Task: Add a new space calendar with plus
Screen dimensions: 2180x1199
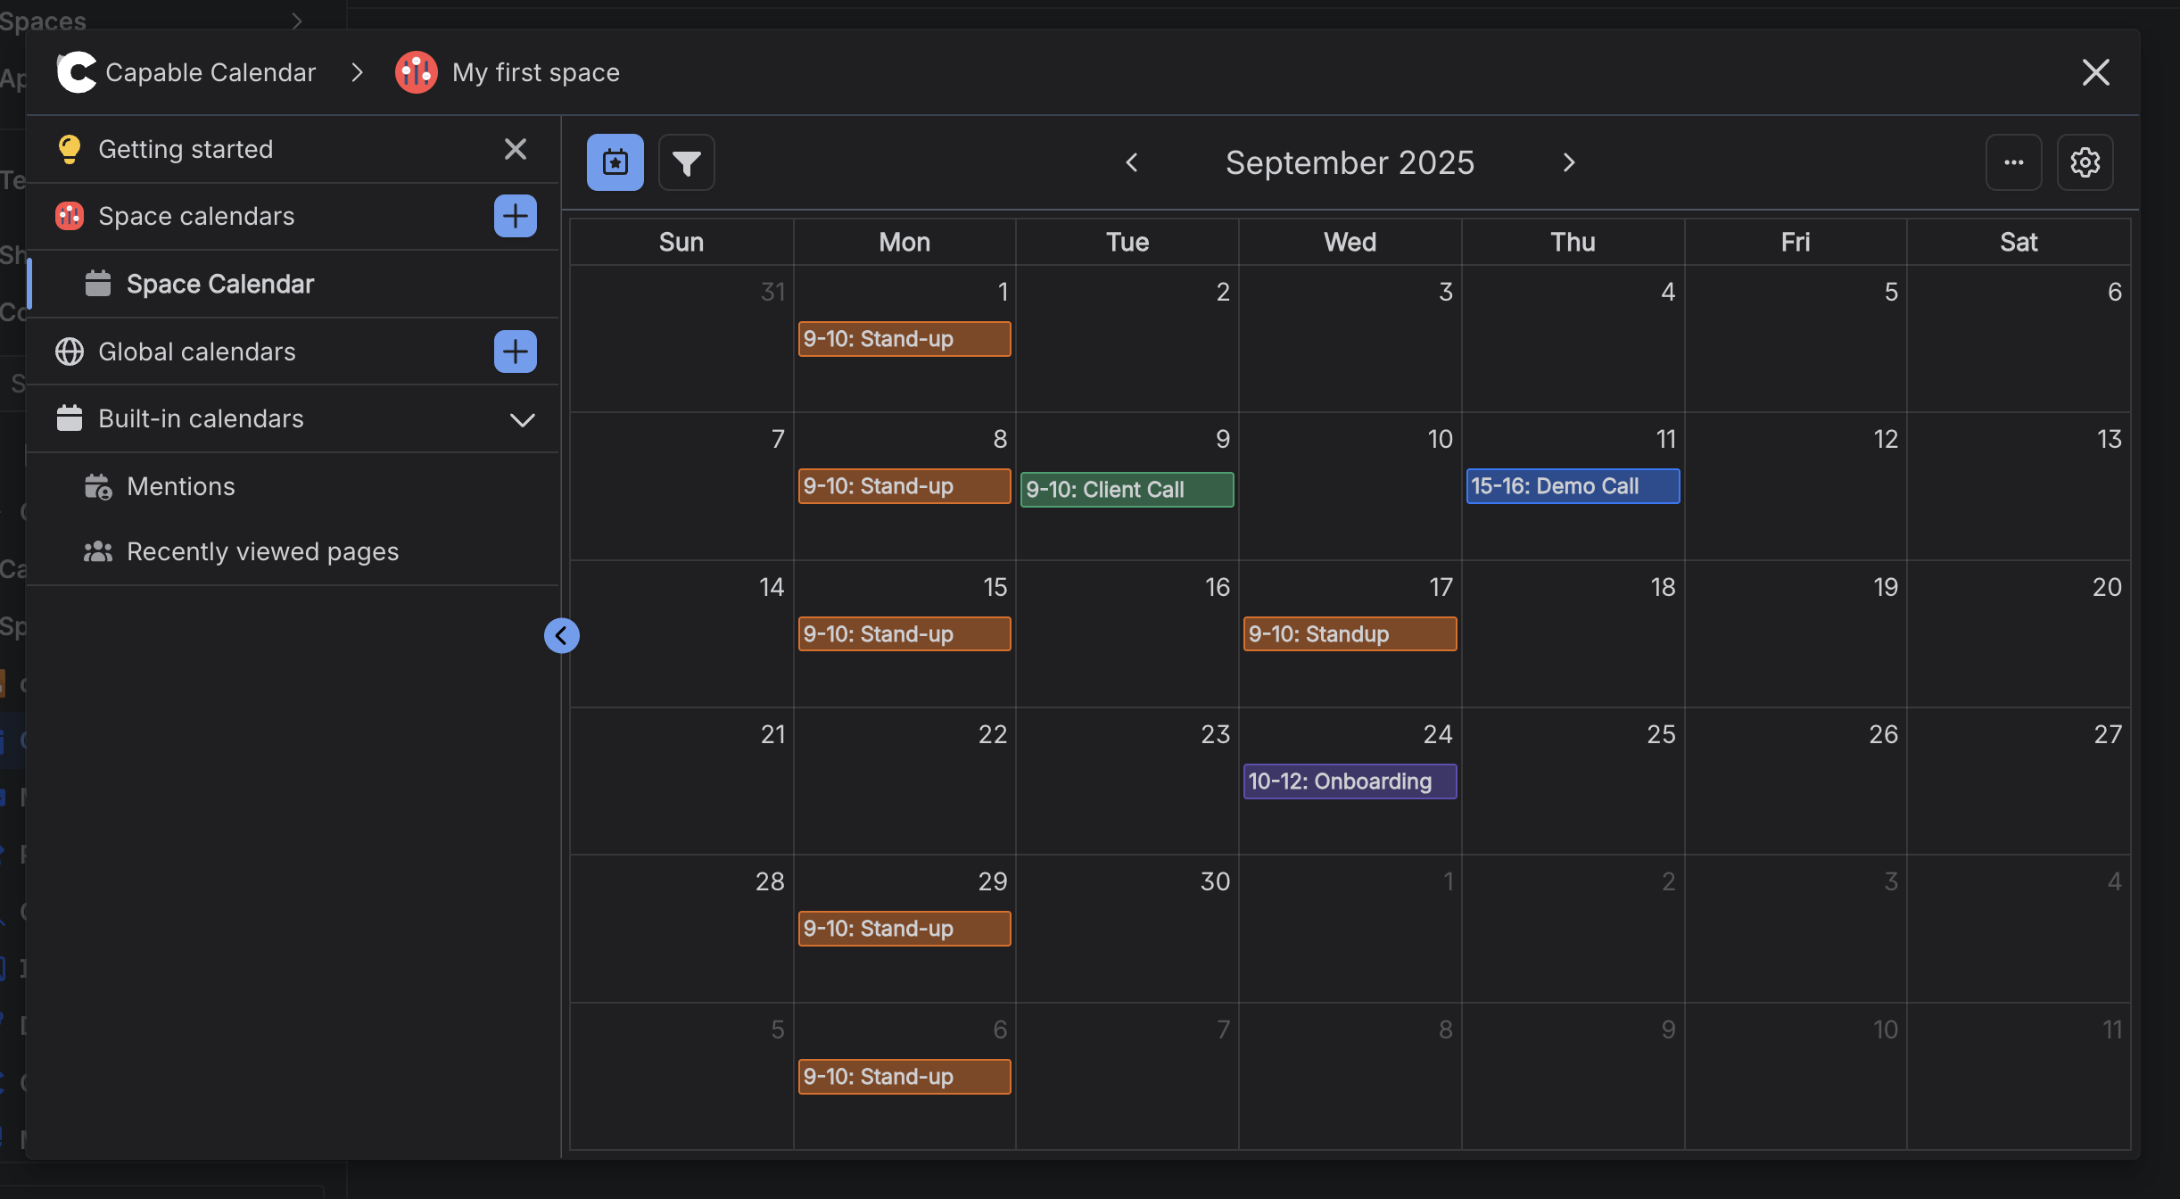Action: pos(515,216)
